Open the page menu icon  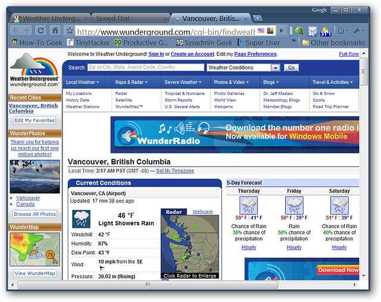(343, 30)
